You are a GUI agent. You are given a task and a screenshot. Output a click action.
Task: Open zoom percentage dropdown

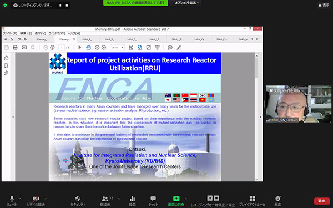pyautogui.click(x=117, y=48)
